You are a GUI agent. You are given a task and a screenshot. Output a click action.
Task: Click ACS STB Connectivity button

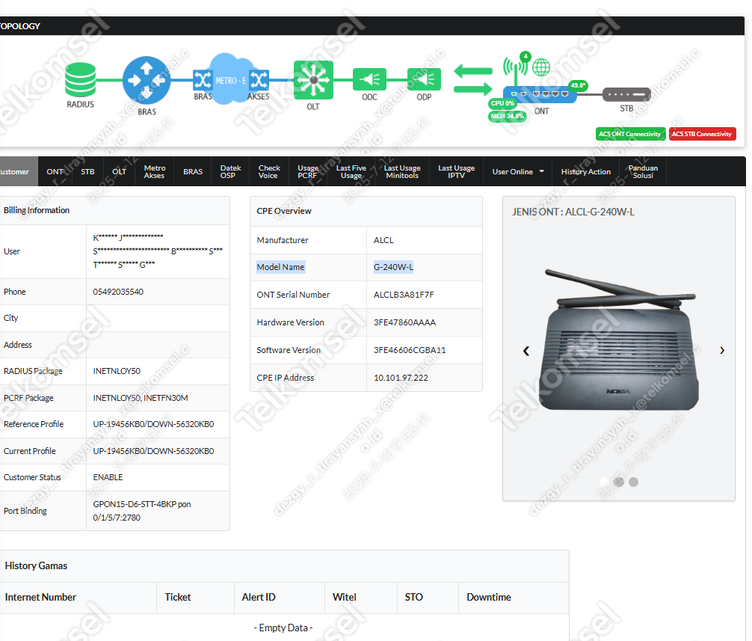point(702,134)
